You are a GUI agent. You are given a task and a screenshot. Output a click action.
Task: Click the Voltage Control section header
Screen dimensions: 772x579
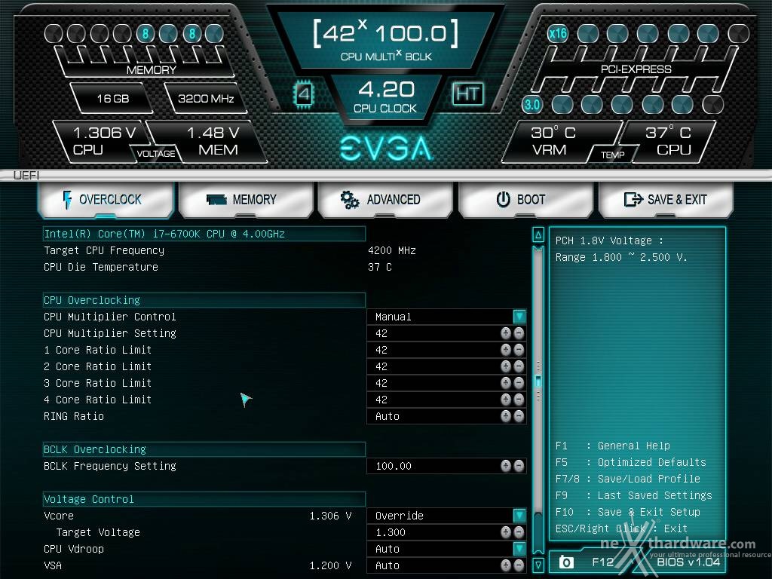coord(204,499)
